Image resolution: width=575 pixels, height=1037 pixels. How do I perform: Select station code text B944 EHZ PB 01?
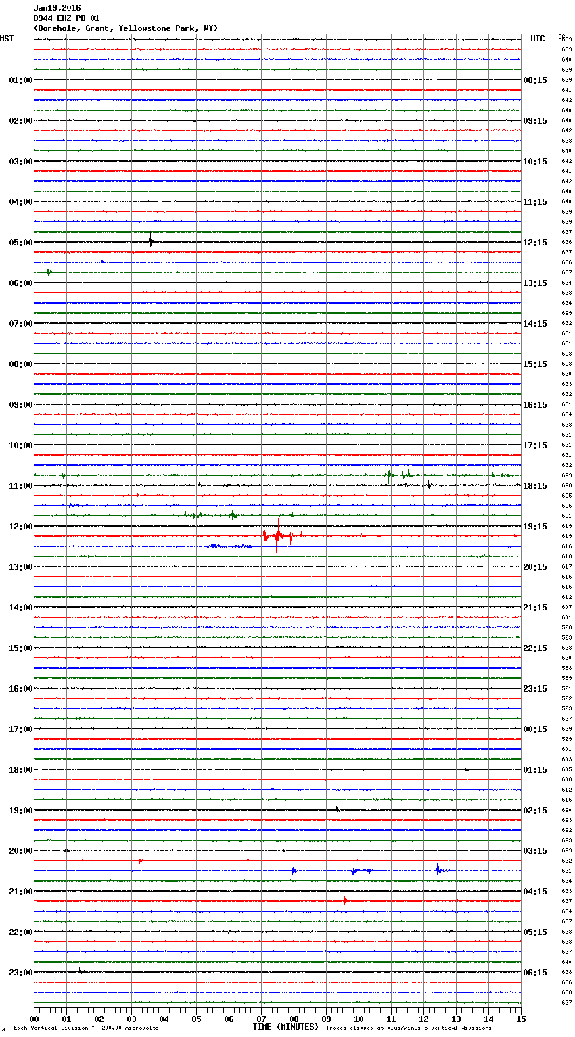[66, 18]
